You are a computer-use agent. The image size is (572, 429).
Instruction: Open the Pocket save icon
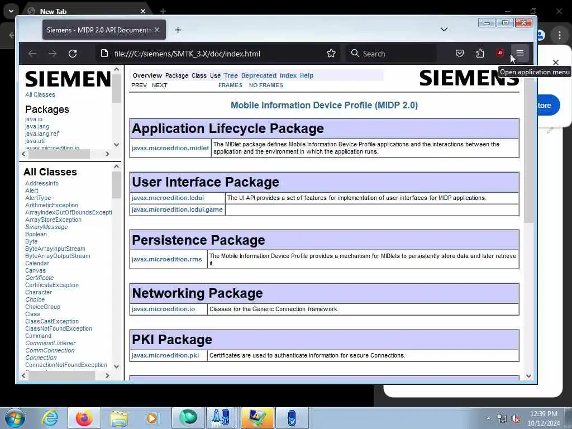click(x=460, y=53)
